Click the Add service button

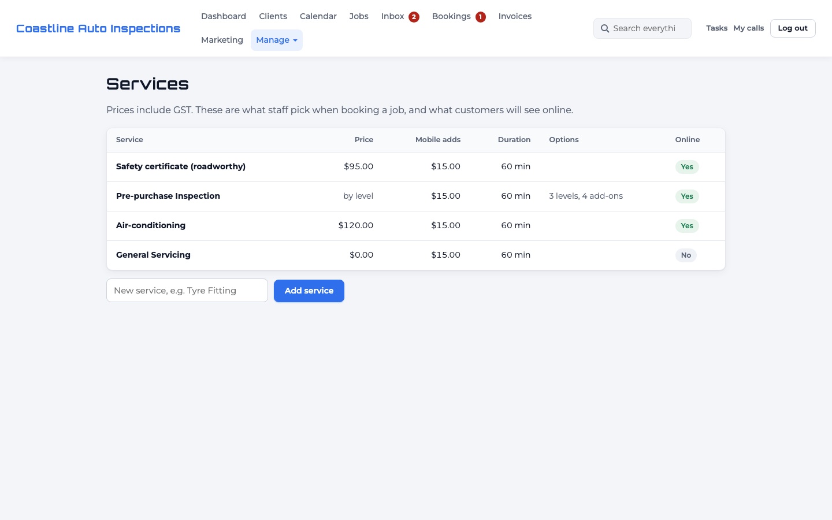pos(309,291)
